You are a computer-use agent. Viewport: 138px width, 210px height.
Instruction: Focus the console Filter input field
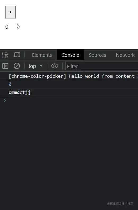pyautogui.click(x=102, y=66)
